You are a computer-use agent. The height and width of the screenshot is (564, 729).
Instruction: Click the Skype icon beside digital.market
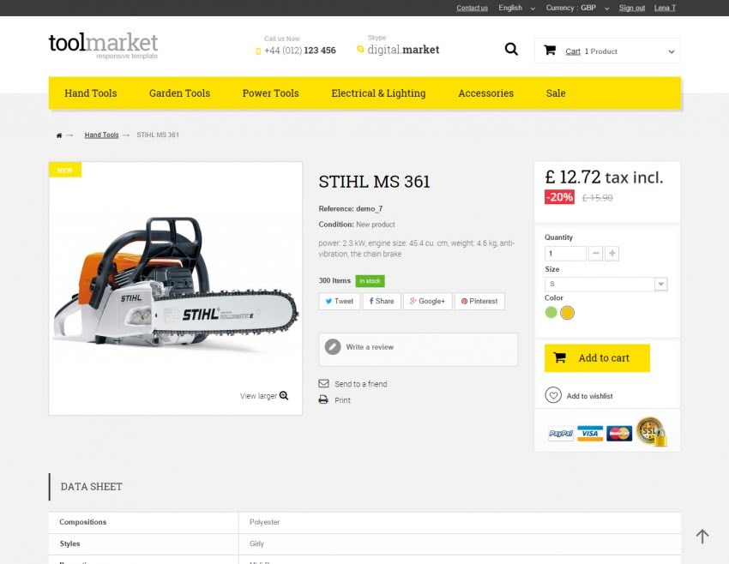360,49
